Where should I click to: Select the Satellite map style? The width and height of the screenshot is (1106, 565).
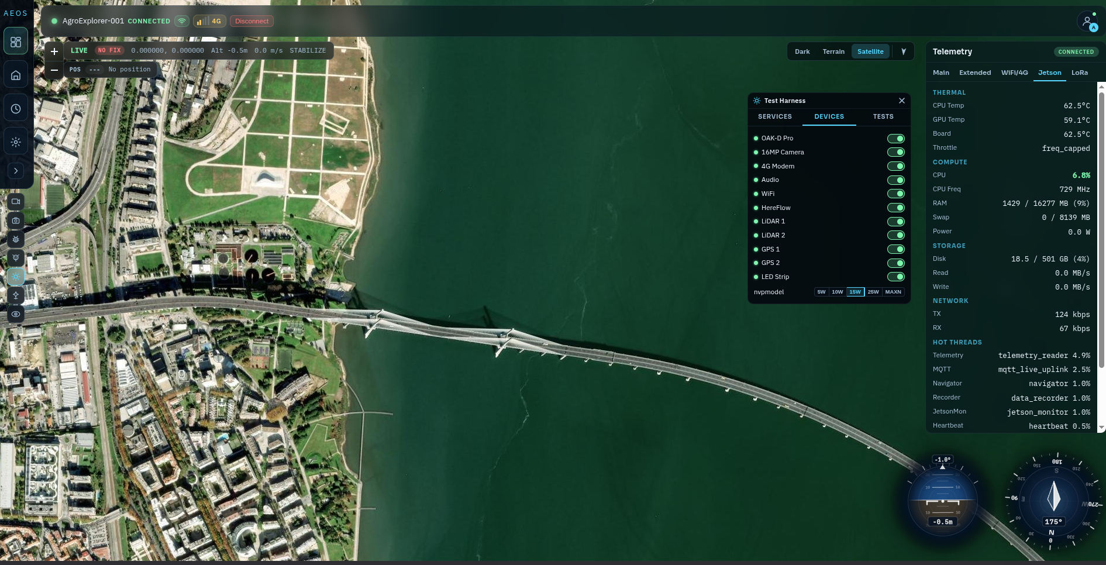[x=870, y=51]
